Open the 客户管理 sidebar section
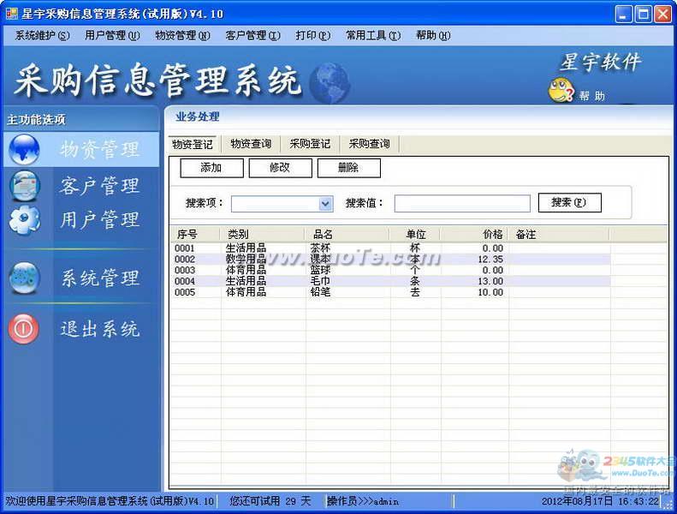 click(100, 186)
